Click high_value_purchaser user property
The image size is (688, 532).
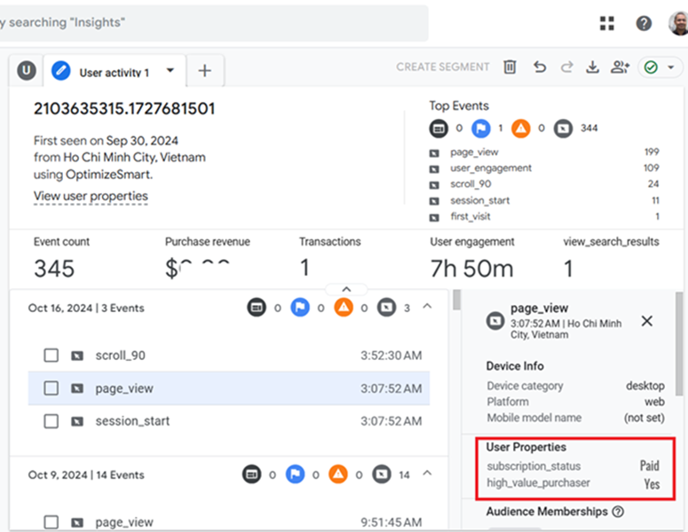pos(538,483)
